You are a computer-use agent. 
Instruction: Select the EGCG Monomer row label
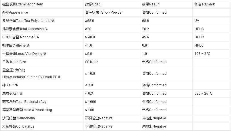click(20, 37)
